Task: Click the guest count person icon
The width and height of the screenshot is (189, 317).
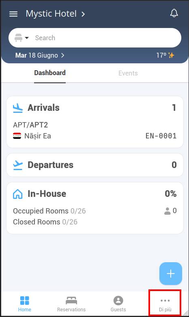Action: pyautogui.click(x=167, y=211)
